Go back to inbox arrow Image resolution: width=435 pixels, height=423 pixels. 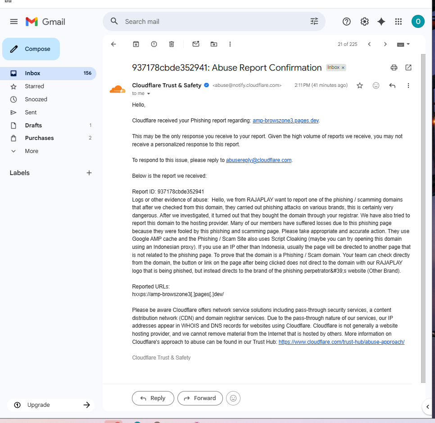coord(113,44)
